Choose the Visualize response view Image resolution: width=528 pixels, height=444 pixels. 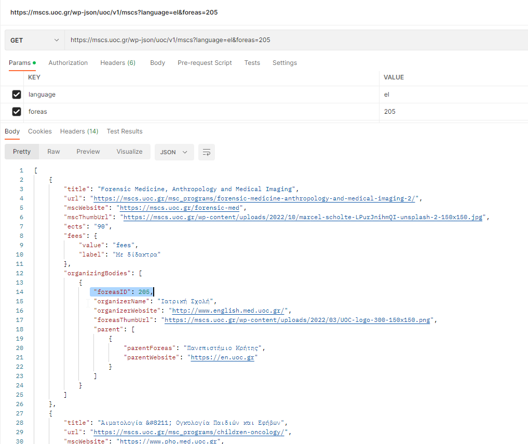[x=129, y=152]
